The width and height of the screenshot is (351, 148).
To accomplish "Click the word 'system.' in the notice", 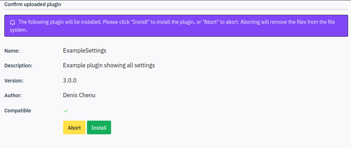I will pos(19,30).
